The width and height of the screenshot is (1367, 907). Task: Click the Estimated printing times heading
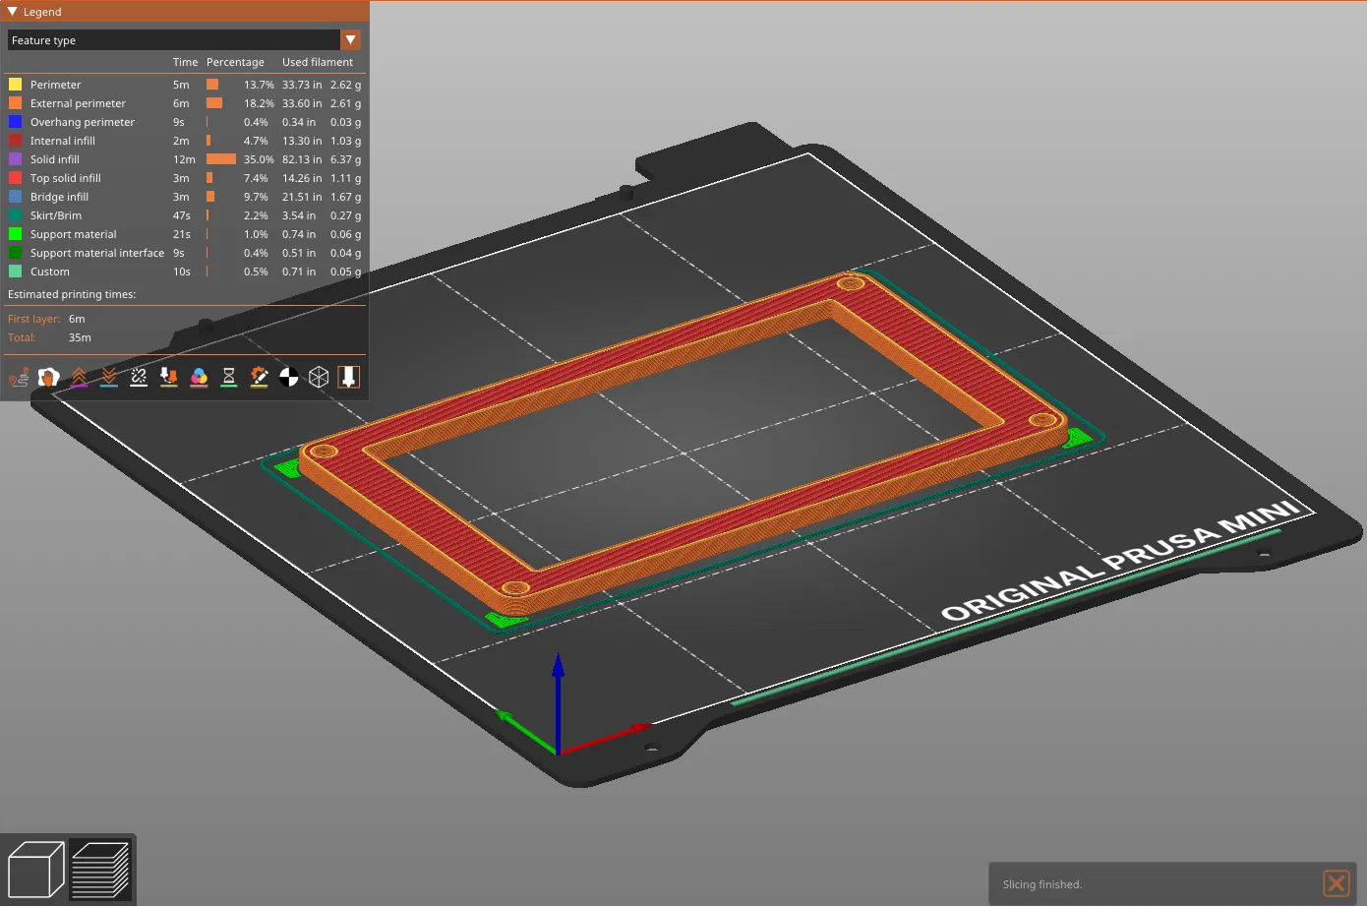pyautogui.click(x=72, y=294)
